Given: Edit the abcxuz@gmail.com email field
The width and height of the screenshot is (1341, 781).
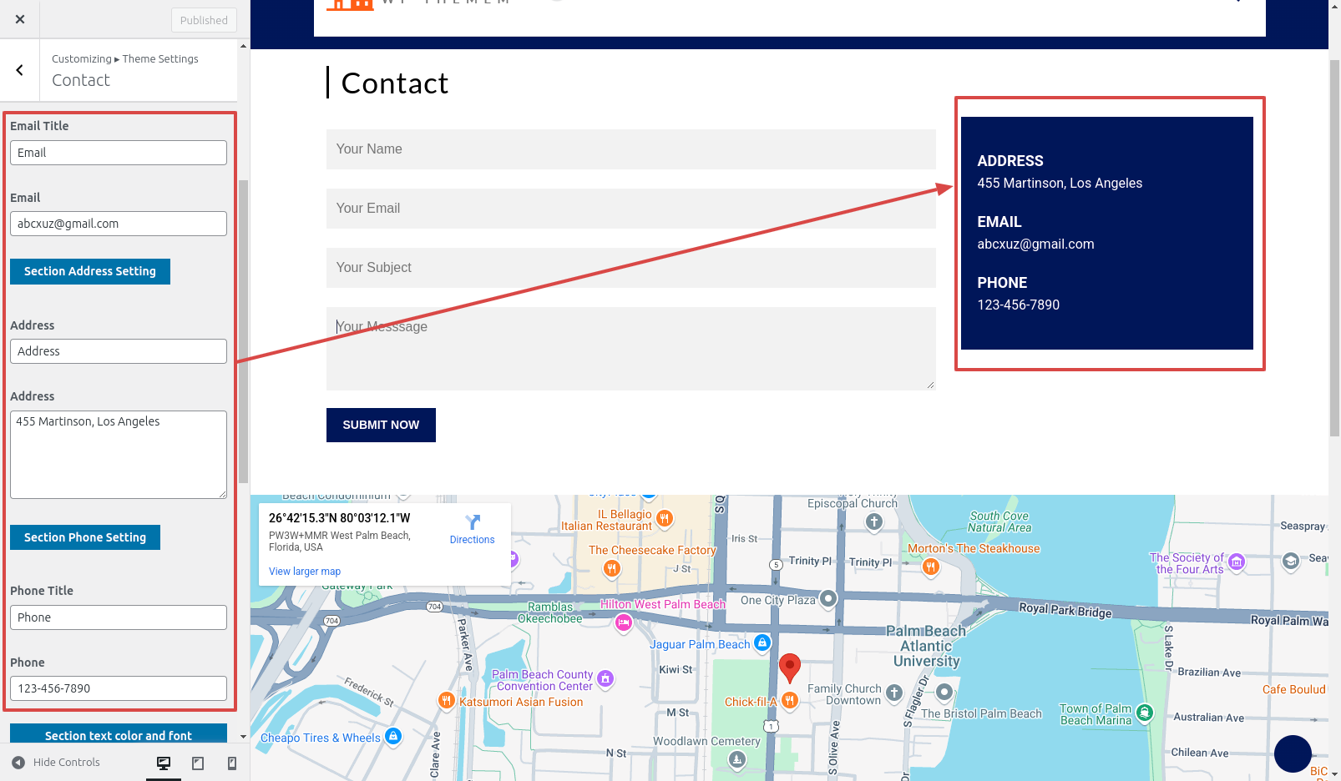Looking at the screenshot, I should (119, 224).
